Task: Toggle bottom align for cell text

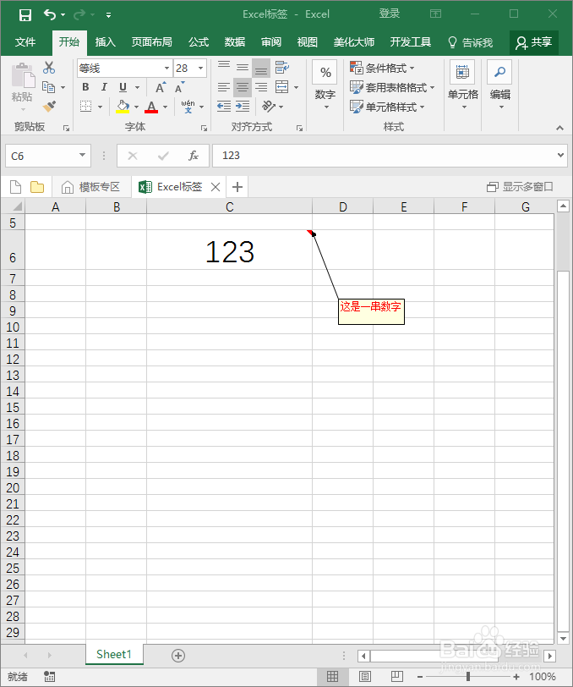Action: pos(261,68)
